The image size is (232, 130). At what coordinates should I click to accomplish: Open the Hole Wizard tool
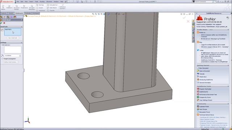(52, 8)
